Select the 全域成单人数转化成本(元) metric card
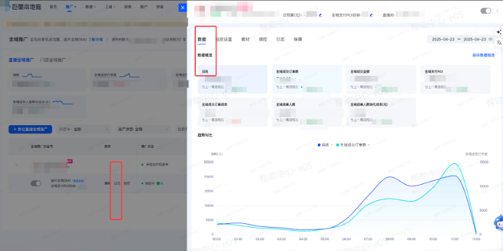503x251 pixels. point(381,113)
